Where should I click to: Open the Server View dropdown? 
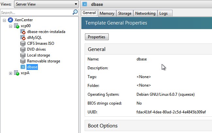(x=46, y=4)
